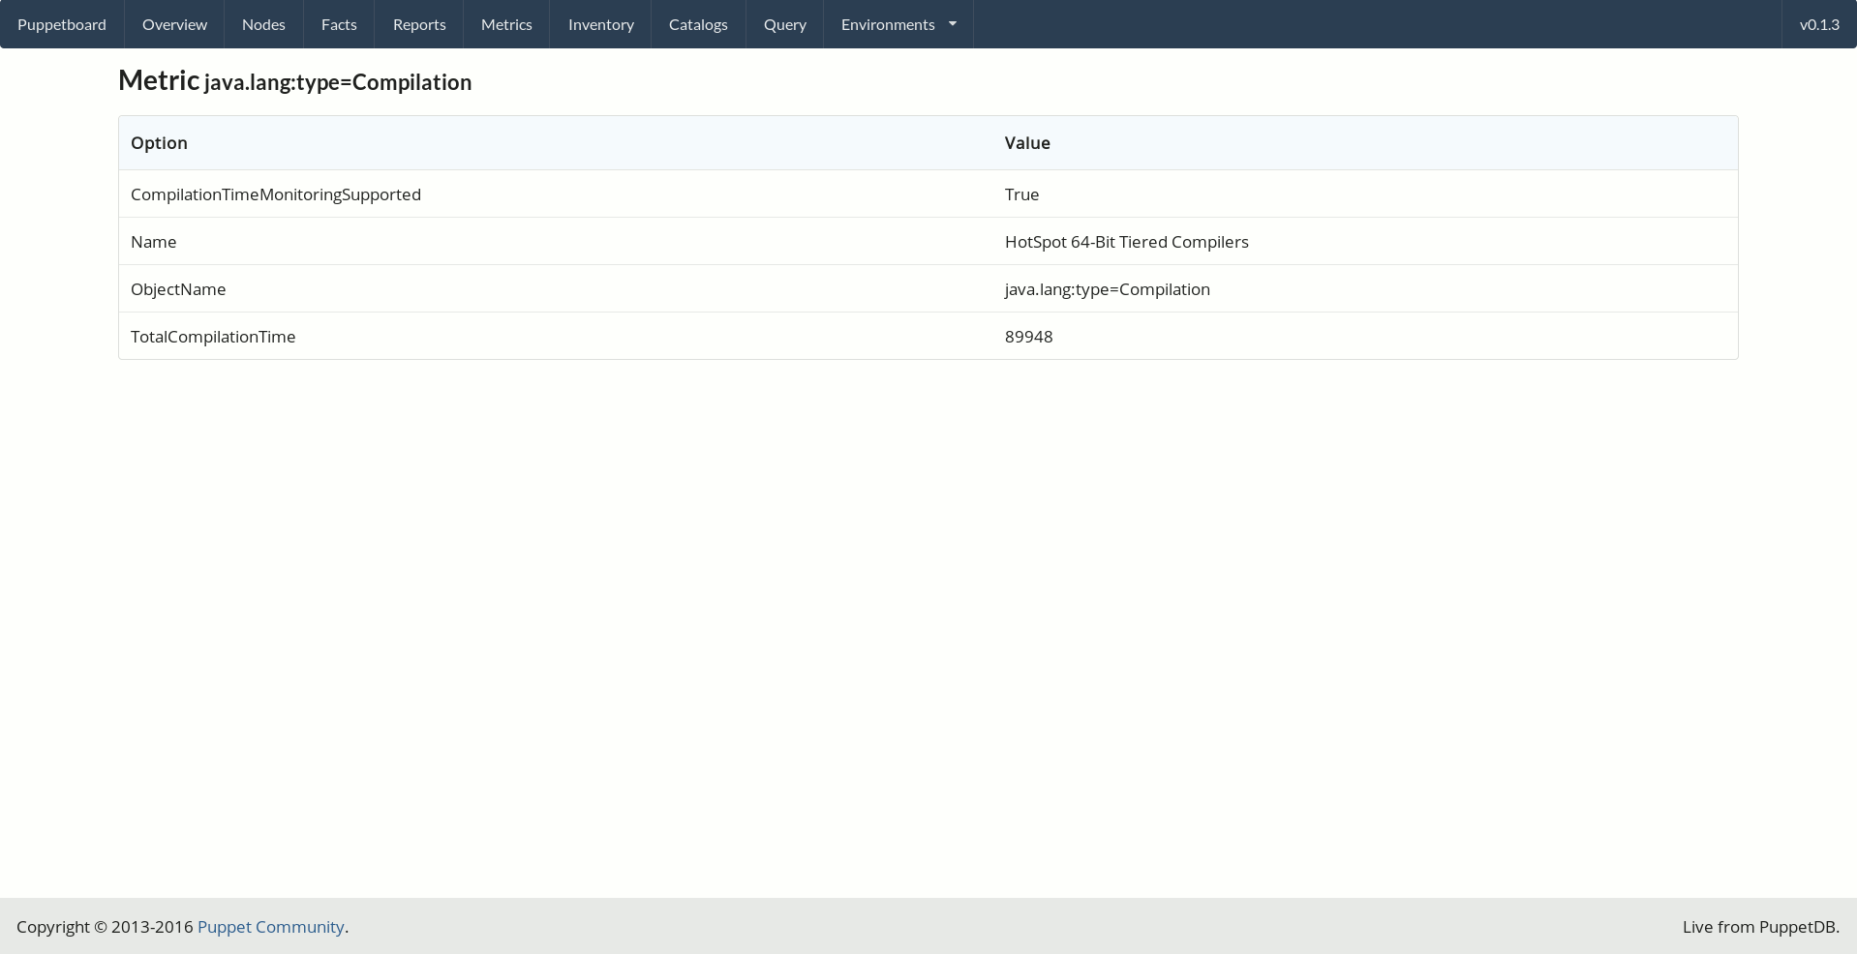Click the Value column header
The height and width of the screenshot is (954, 1857).
point(1027,143)
